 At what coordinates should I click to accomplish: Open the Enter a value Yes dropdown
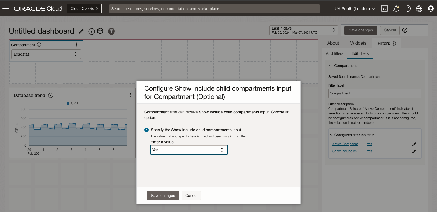[x=189, y=150]
